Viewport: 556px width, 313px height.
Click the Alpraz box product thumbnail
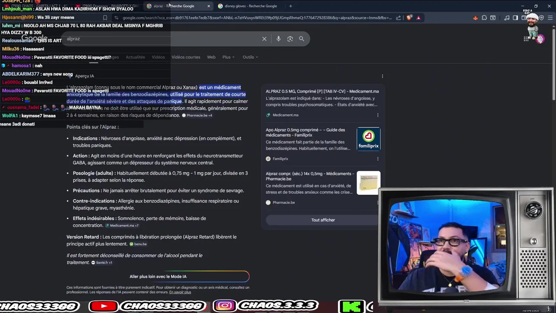click(x=368, y=183)
